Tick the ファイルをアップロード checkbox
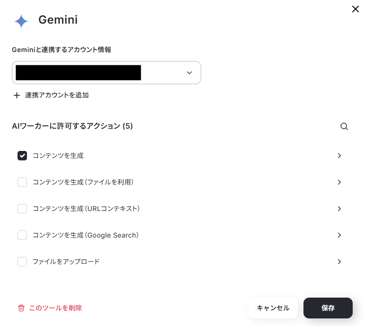This screenshot has height=326, width=365. click(x=22, y=262)
